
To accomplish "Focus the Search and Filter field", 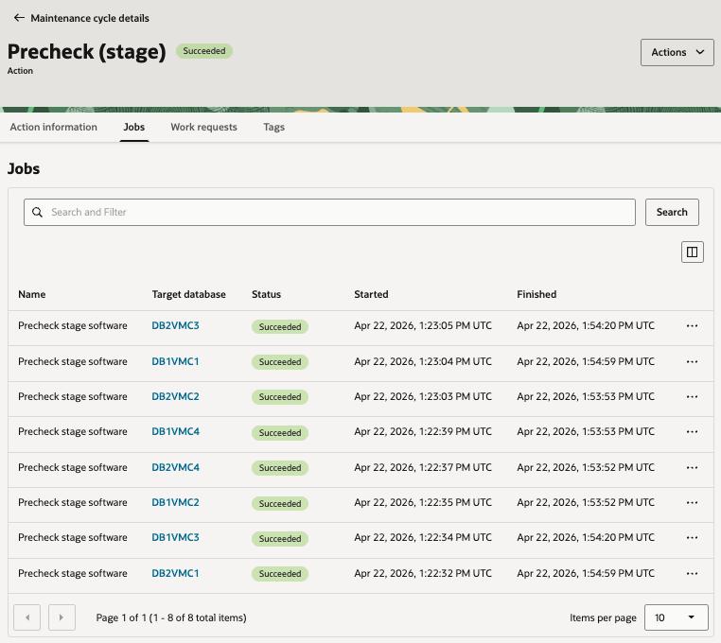I will (x=329, y=212).
